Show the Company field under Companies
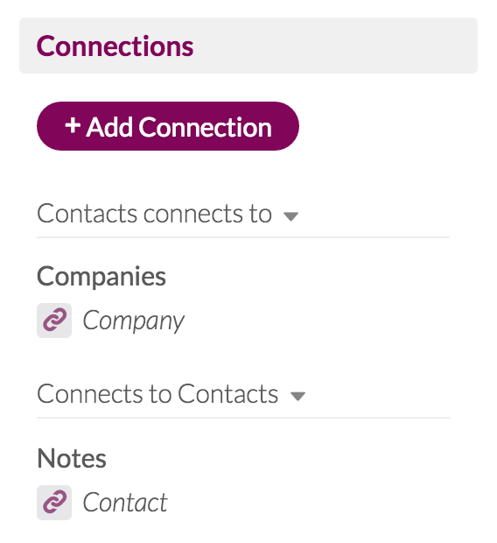 point(133,321)
